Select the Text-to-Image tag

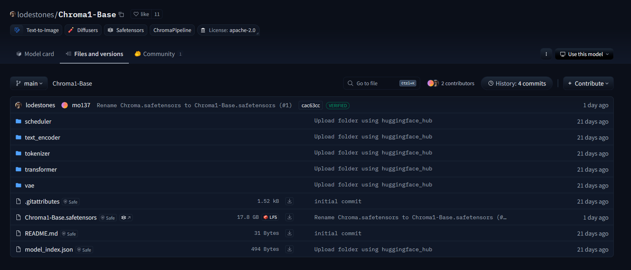[36, 30]
